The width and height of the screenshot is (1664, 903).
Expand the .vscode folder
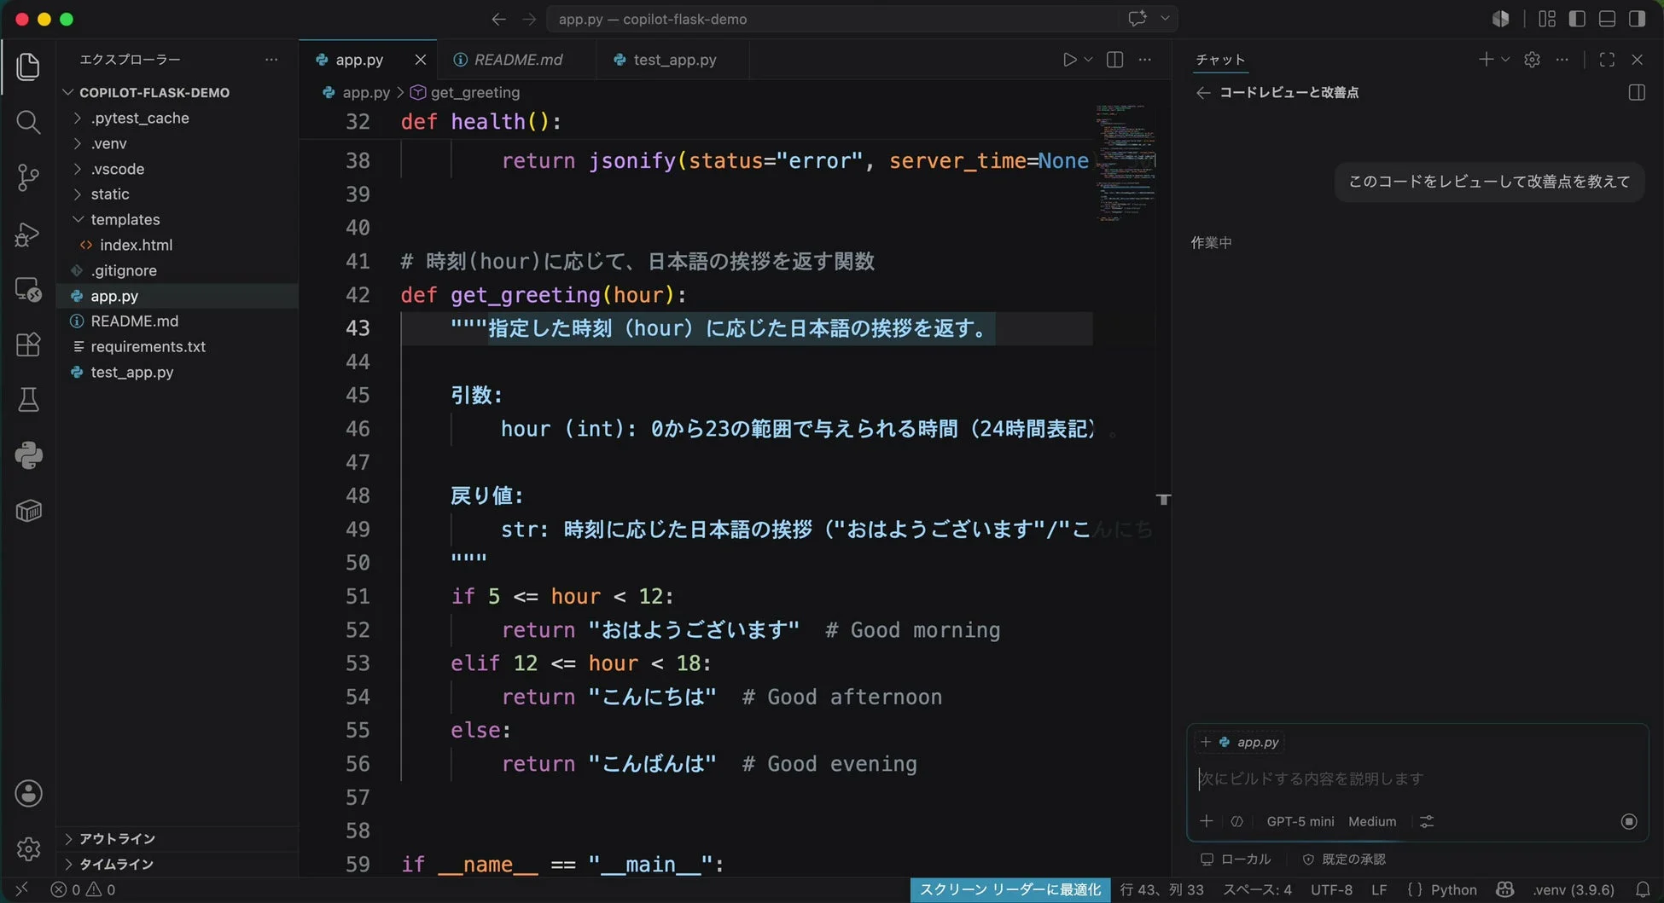(x=118, y=169)
